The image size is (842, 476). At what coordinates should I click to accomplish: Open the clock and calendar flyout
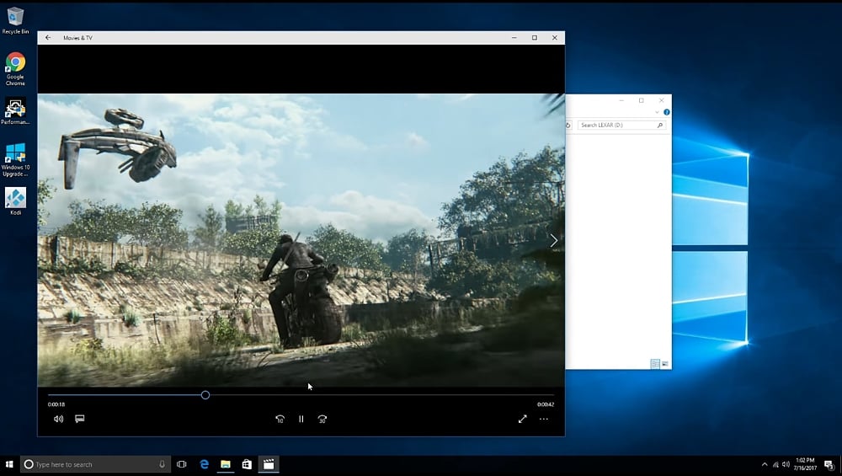[x=805, y=464]
